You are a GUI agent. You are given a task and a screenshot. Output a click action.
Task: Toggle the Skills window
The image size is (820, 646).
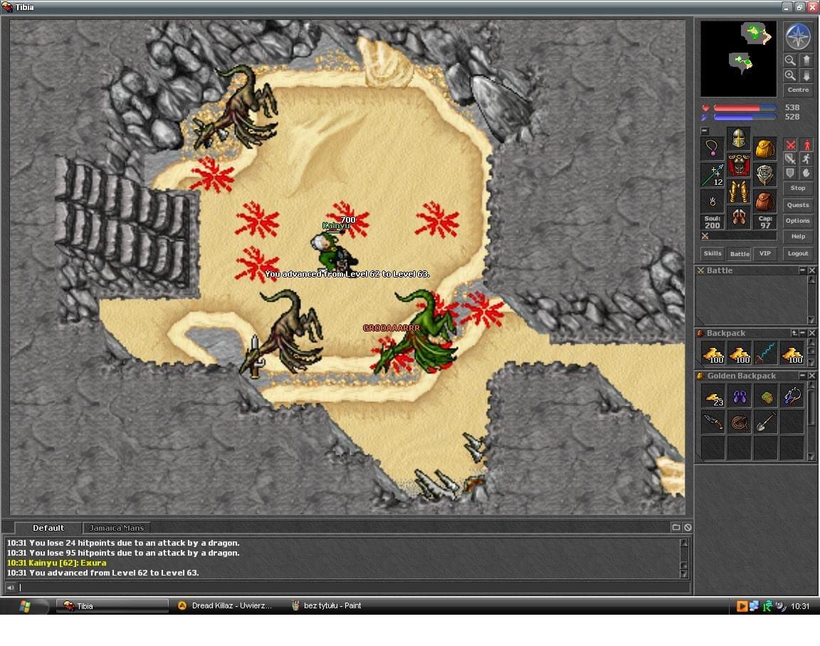713,253
